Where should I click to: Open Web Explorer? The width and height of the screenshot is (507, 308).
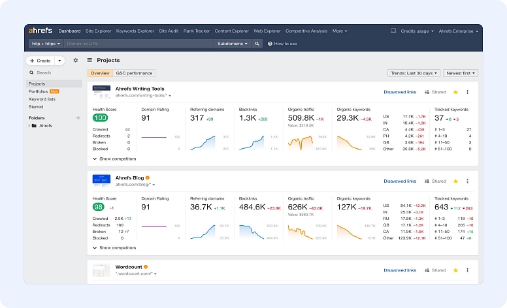267,31
